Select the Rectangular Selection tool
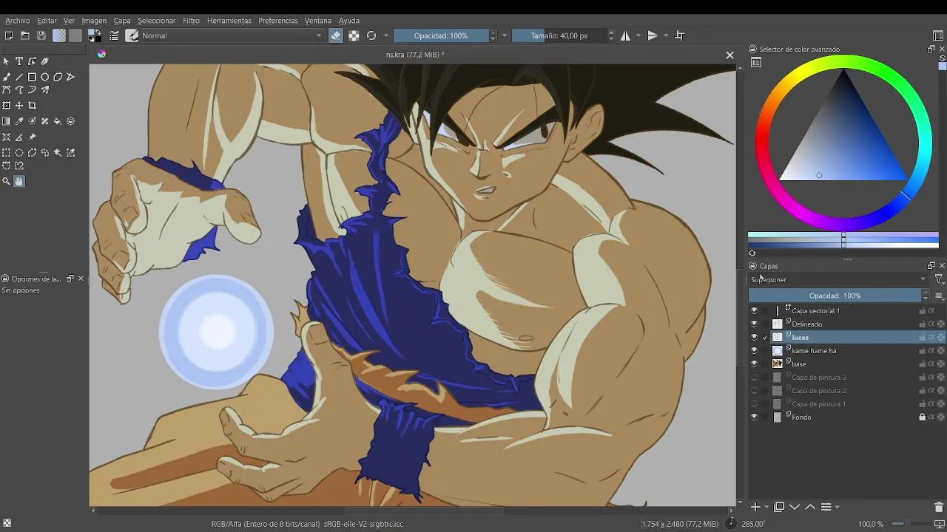Image resolution: width=947 pixels, height=532 pixels. tap(7, 153)
